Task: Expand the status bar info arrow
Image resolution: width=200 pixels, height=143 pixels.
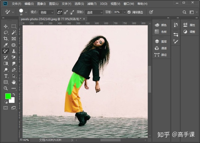Action: coord(72,140)
